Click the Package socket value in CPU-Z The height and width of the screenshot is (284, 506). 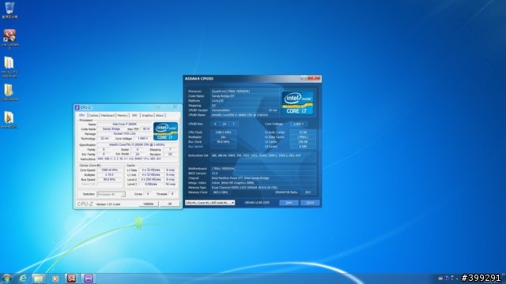[x=125, y=133]
